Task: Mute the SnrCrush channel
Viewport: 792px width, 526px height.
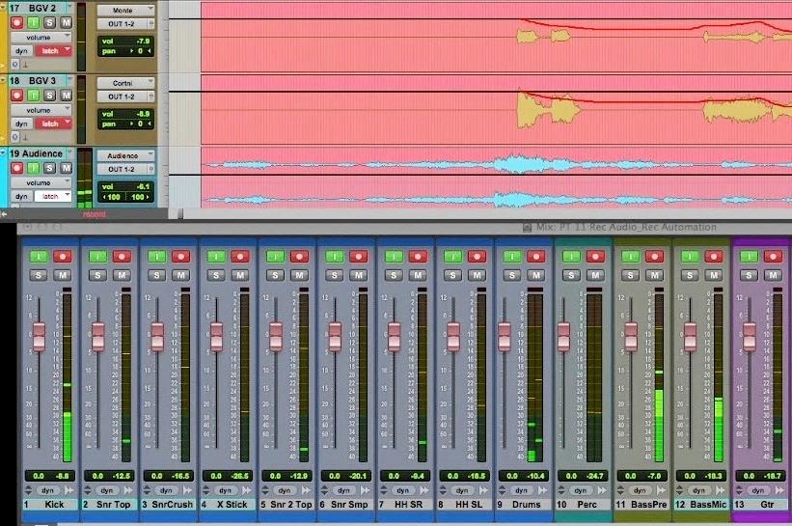Action: 180,275
